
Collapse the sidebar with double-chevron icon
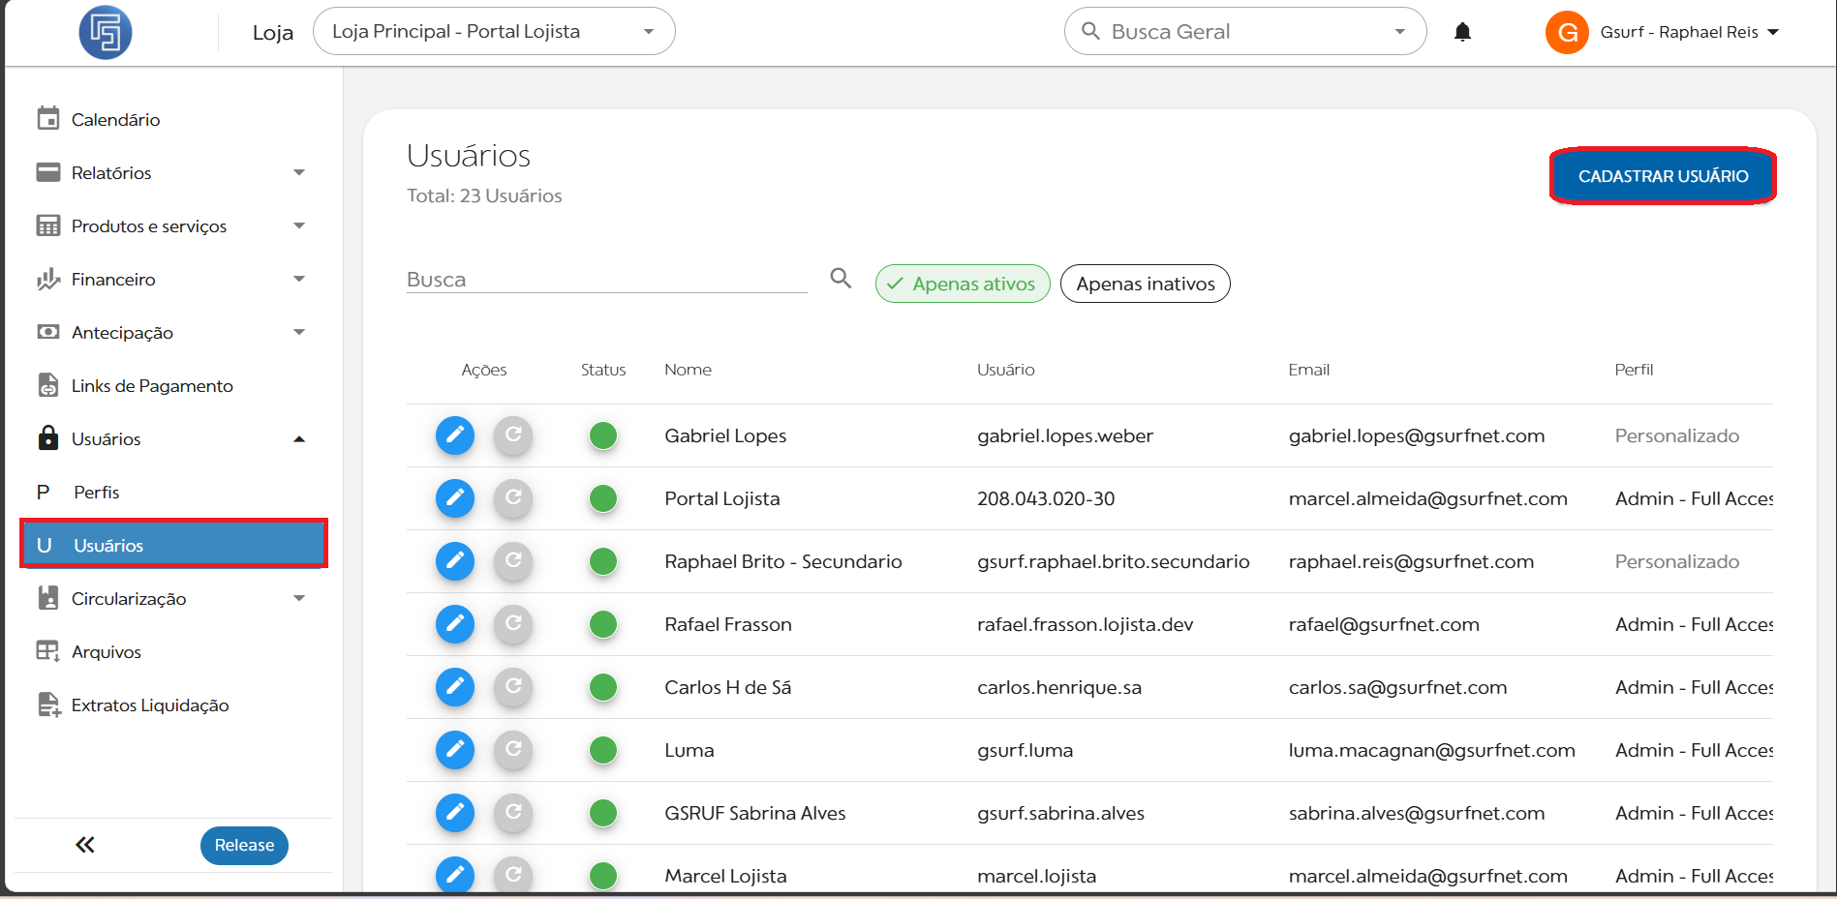[x=85, y=845]
